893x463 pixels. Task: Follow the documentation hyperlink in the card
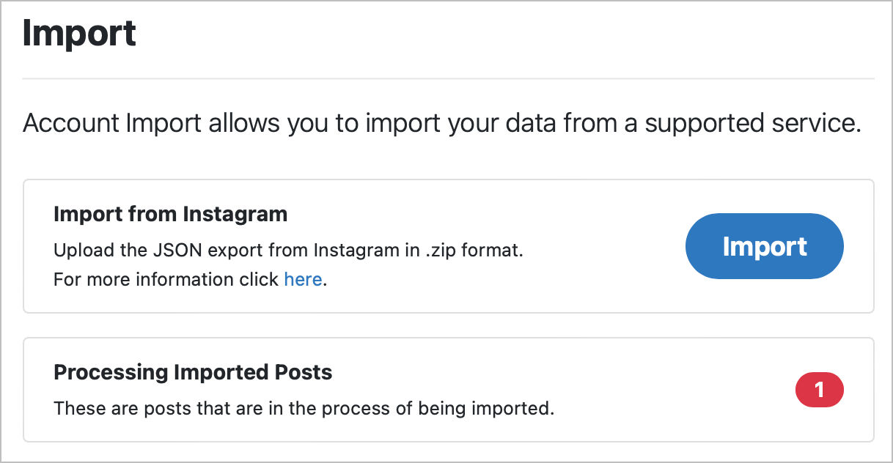[303, 279]
